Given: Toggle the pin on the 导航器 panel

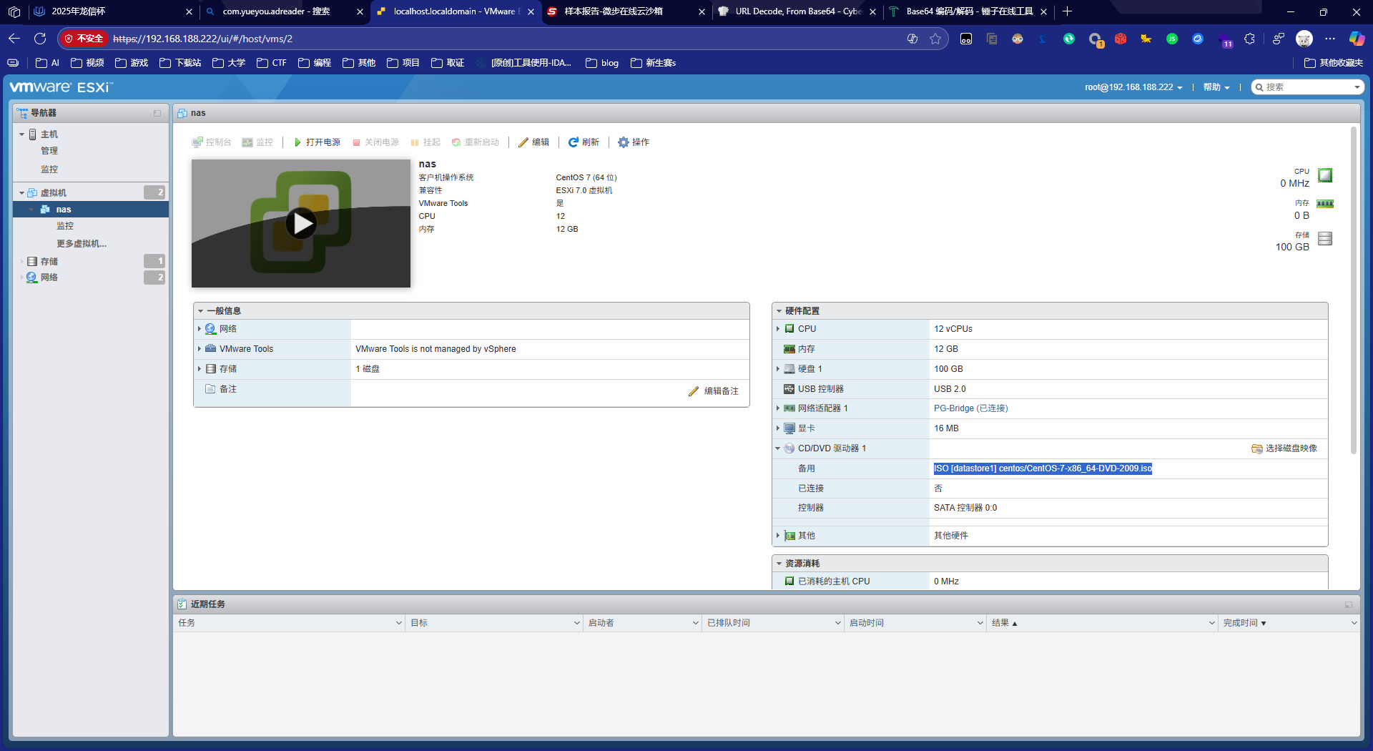Looking at the screenshot, I should pyautogui.click(x=157, y=113).
